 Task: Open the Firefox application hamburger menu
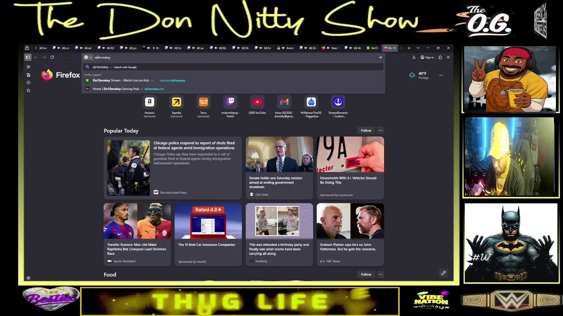pos(448,57)
